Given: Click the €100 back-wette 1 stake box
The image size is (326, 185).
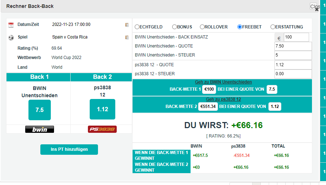Looking at the screenshot, I should pos(209,89).
